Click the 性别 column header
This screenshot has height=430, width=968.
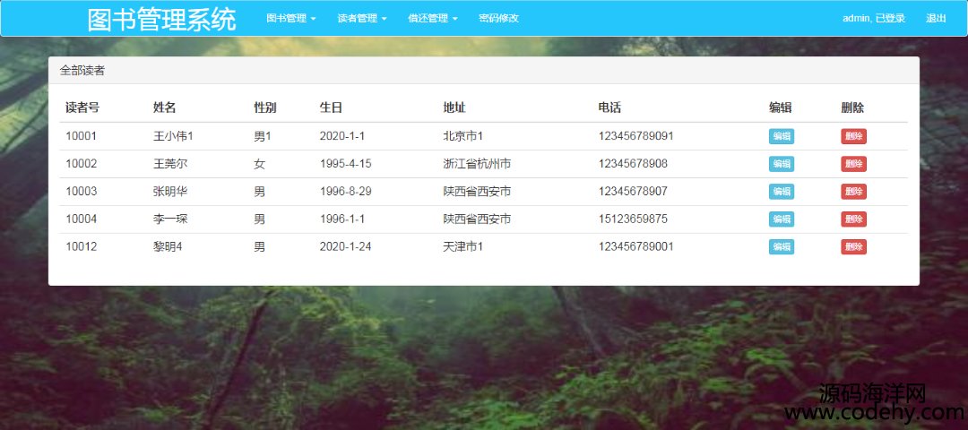tap(265, 108)
